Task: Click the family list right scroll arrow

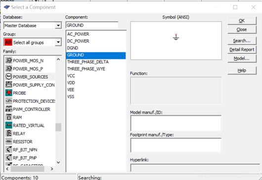Action: coord(52,169)
